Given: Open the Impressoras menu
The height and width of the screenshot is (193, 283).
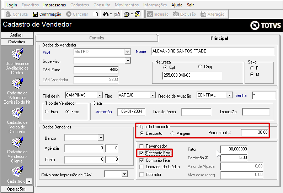Looking at the screenshot, I should [54, 5].
